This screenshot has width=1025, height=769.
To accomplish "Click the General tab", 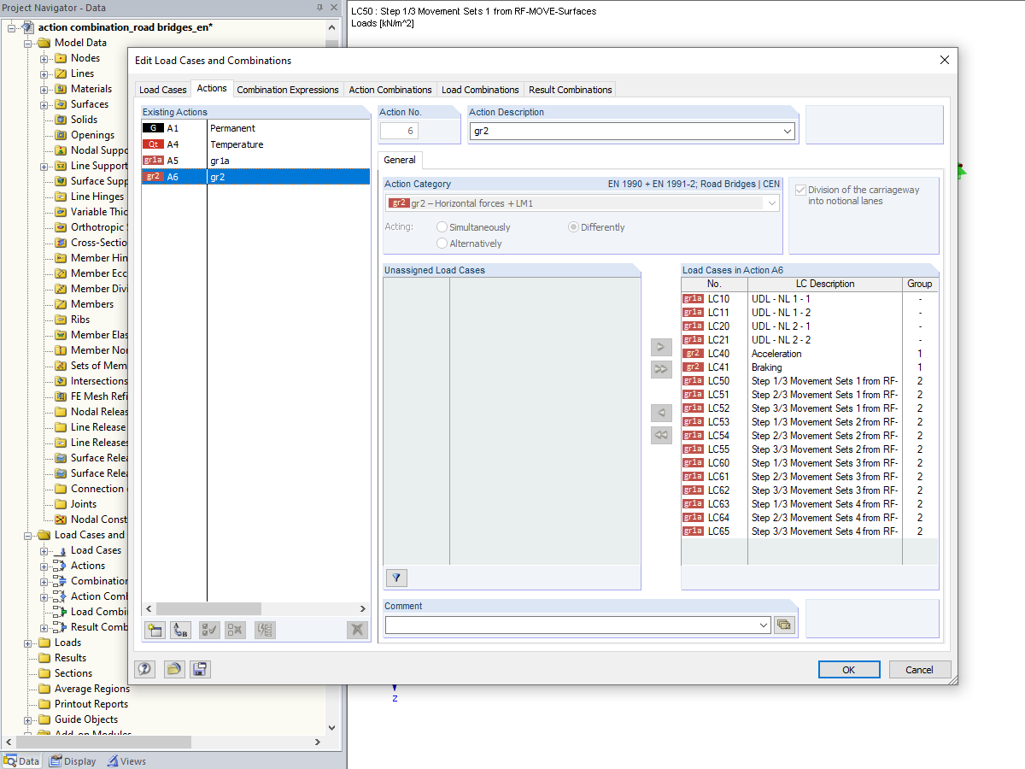I will pyautogui.click(x=400, y=160).
